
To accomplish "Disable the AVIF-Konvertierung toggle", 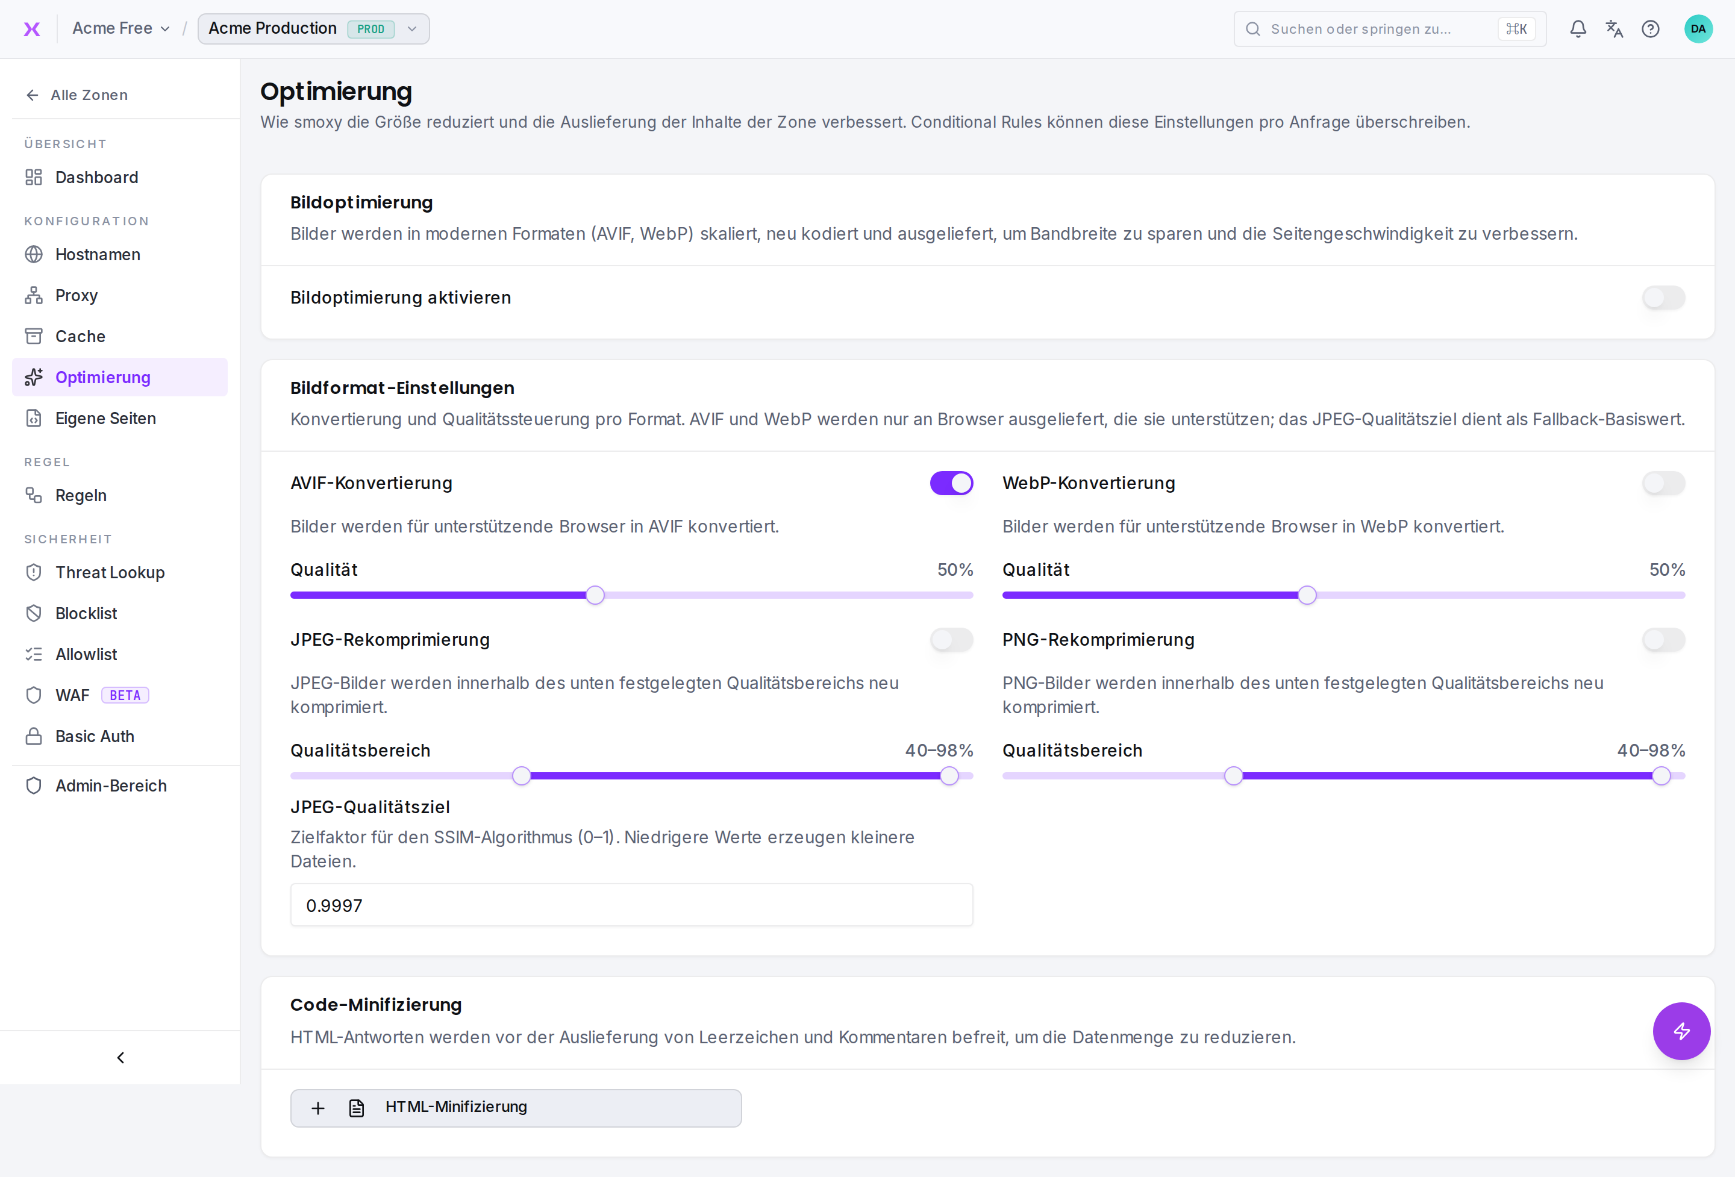I will pos(951,484).
